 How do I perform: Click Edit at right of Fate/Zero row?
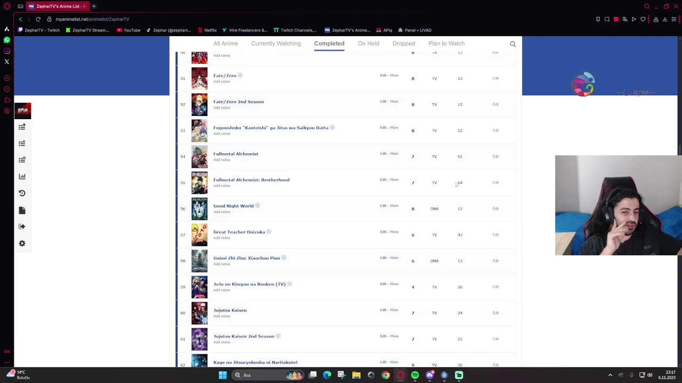tap(496, 78)
